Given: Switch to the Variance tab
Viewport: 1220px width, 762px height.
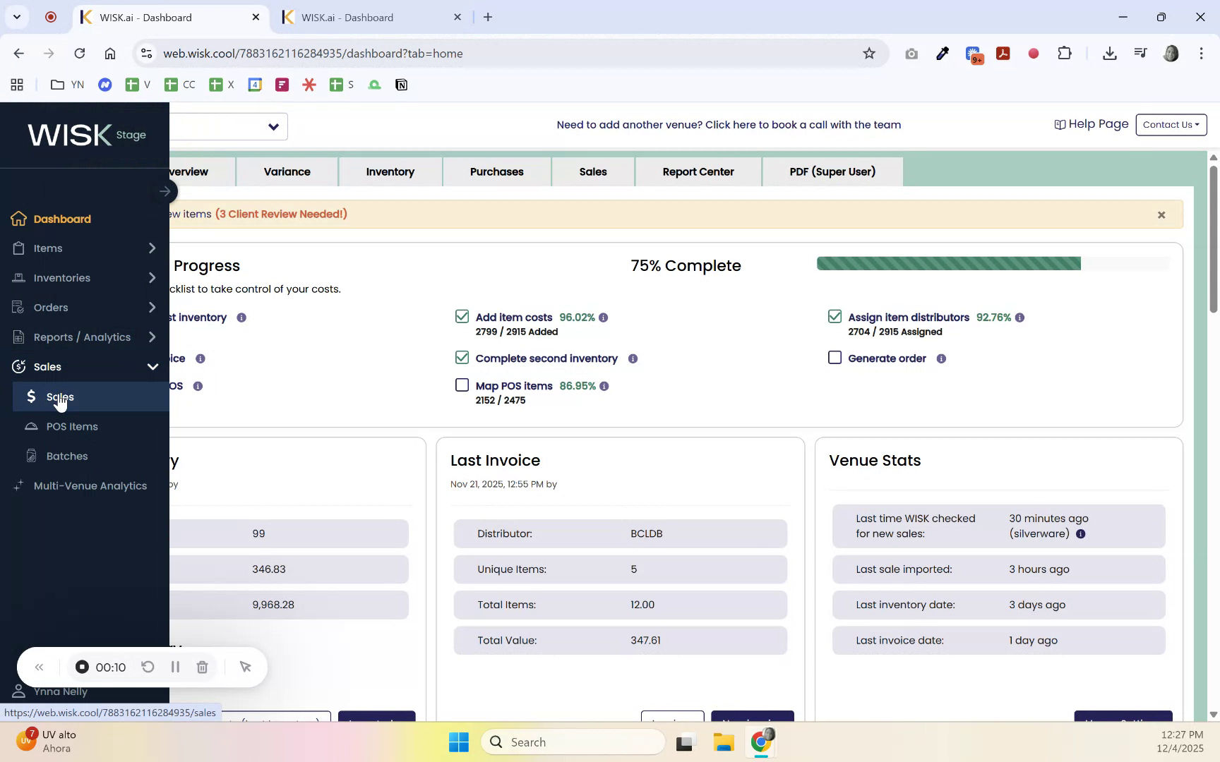Looking at the screenshot, I should [x=287, y=171].
